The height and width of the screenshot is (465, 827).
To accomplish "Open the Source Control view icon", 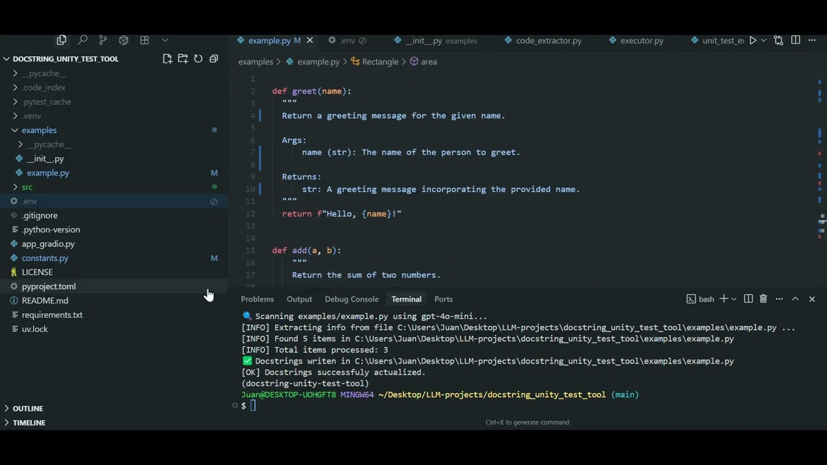I will point(103,40).
